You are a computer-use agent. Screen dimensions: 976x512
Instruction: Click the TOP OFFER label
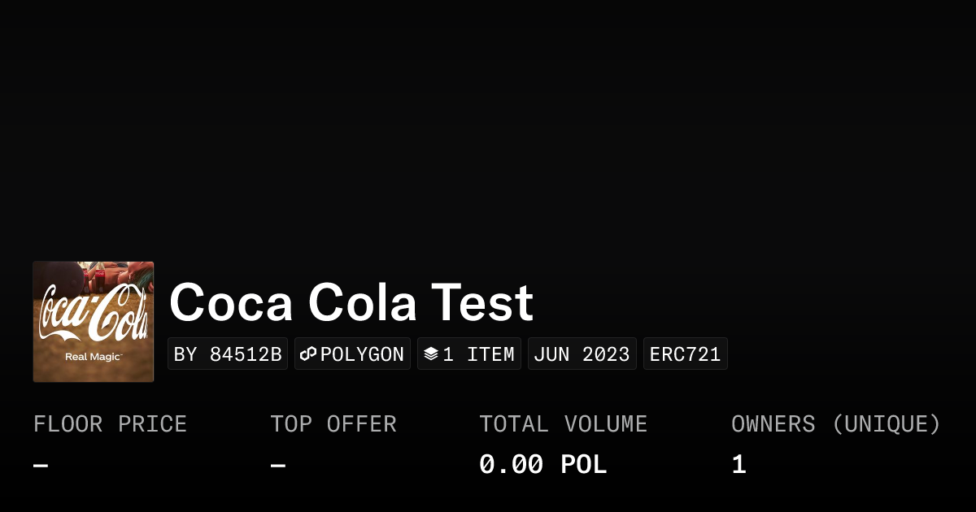click(x=333, y=424)
